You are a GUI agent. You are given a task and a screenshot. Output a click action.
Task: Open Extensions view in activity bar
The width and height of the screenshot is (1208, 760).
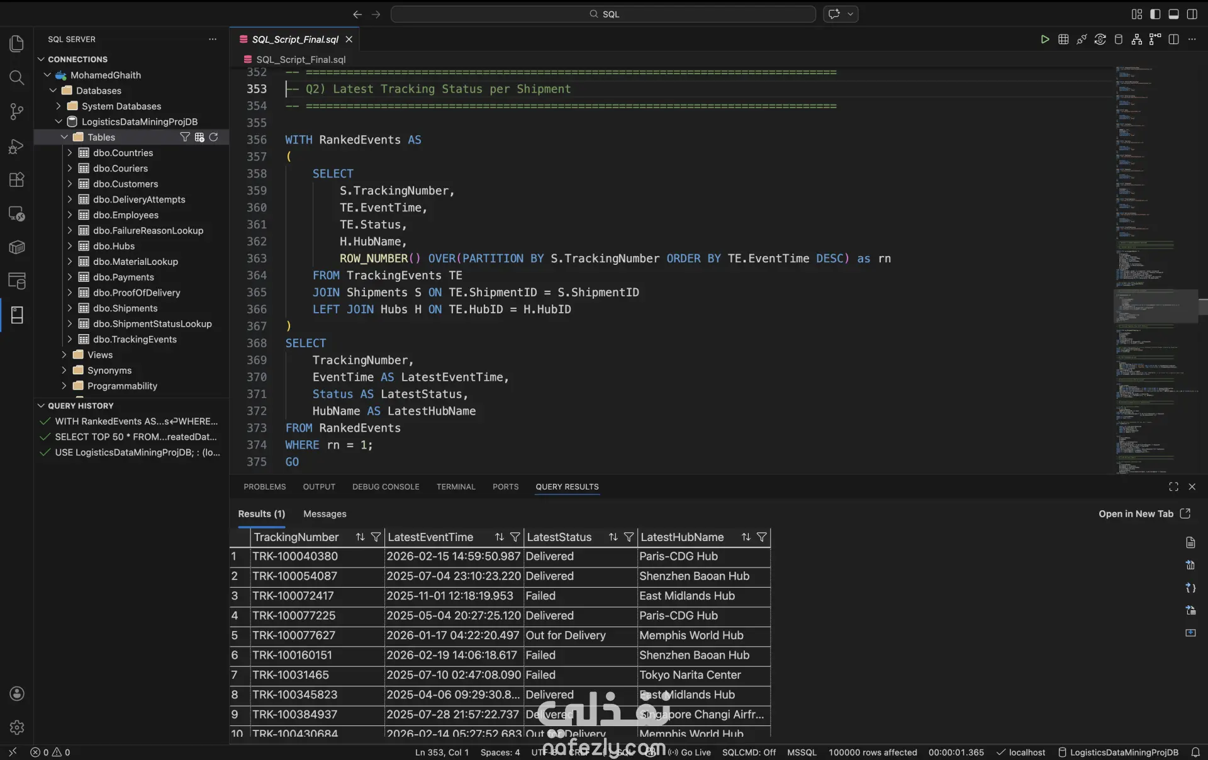click(x=17, y=180)
